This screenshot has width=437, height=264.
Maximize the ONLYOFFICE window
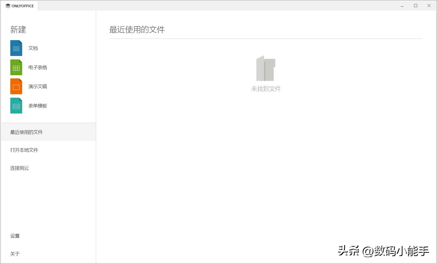[x=416, y=5]
